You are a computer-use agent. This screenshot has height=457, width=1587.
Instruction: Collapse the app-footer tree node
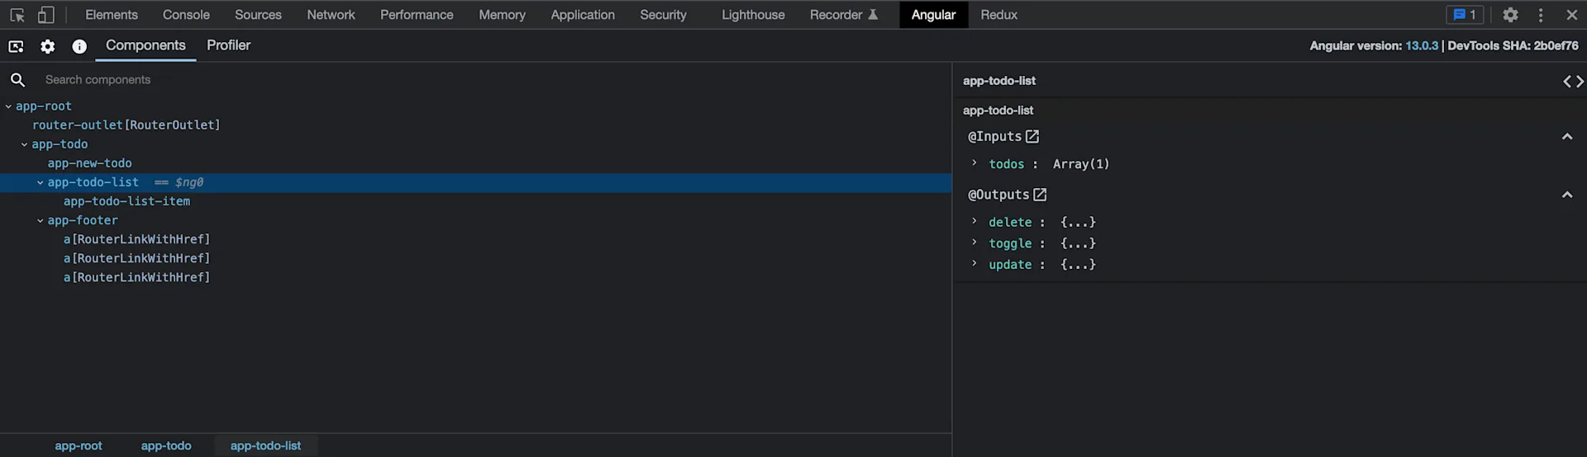(x=40, y=221)
